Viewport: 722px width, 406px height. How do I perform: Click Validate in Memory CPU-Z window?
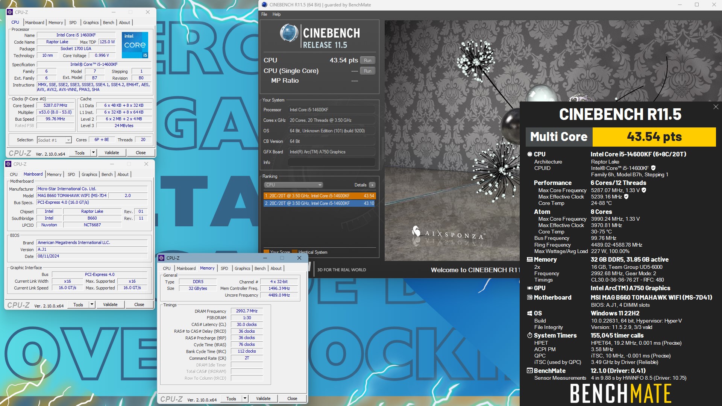click(263, 398)
